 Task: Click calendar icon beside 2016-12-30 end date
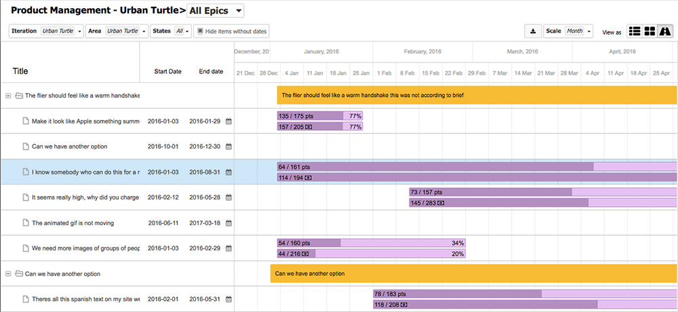pyautogui.click(x=228, y=147)
